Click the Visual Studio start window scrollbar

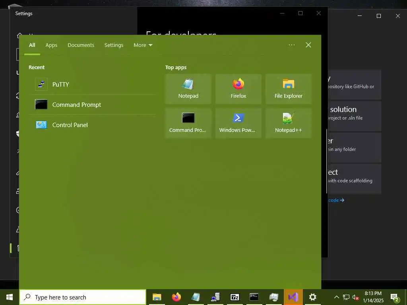[327, 161]
